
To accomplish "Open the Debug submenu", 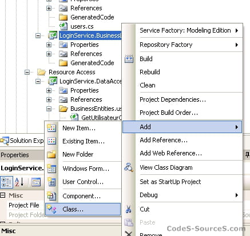I will click(x=182, y=195).
